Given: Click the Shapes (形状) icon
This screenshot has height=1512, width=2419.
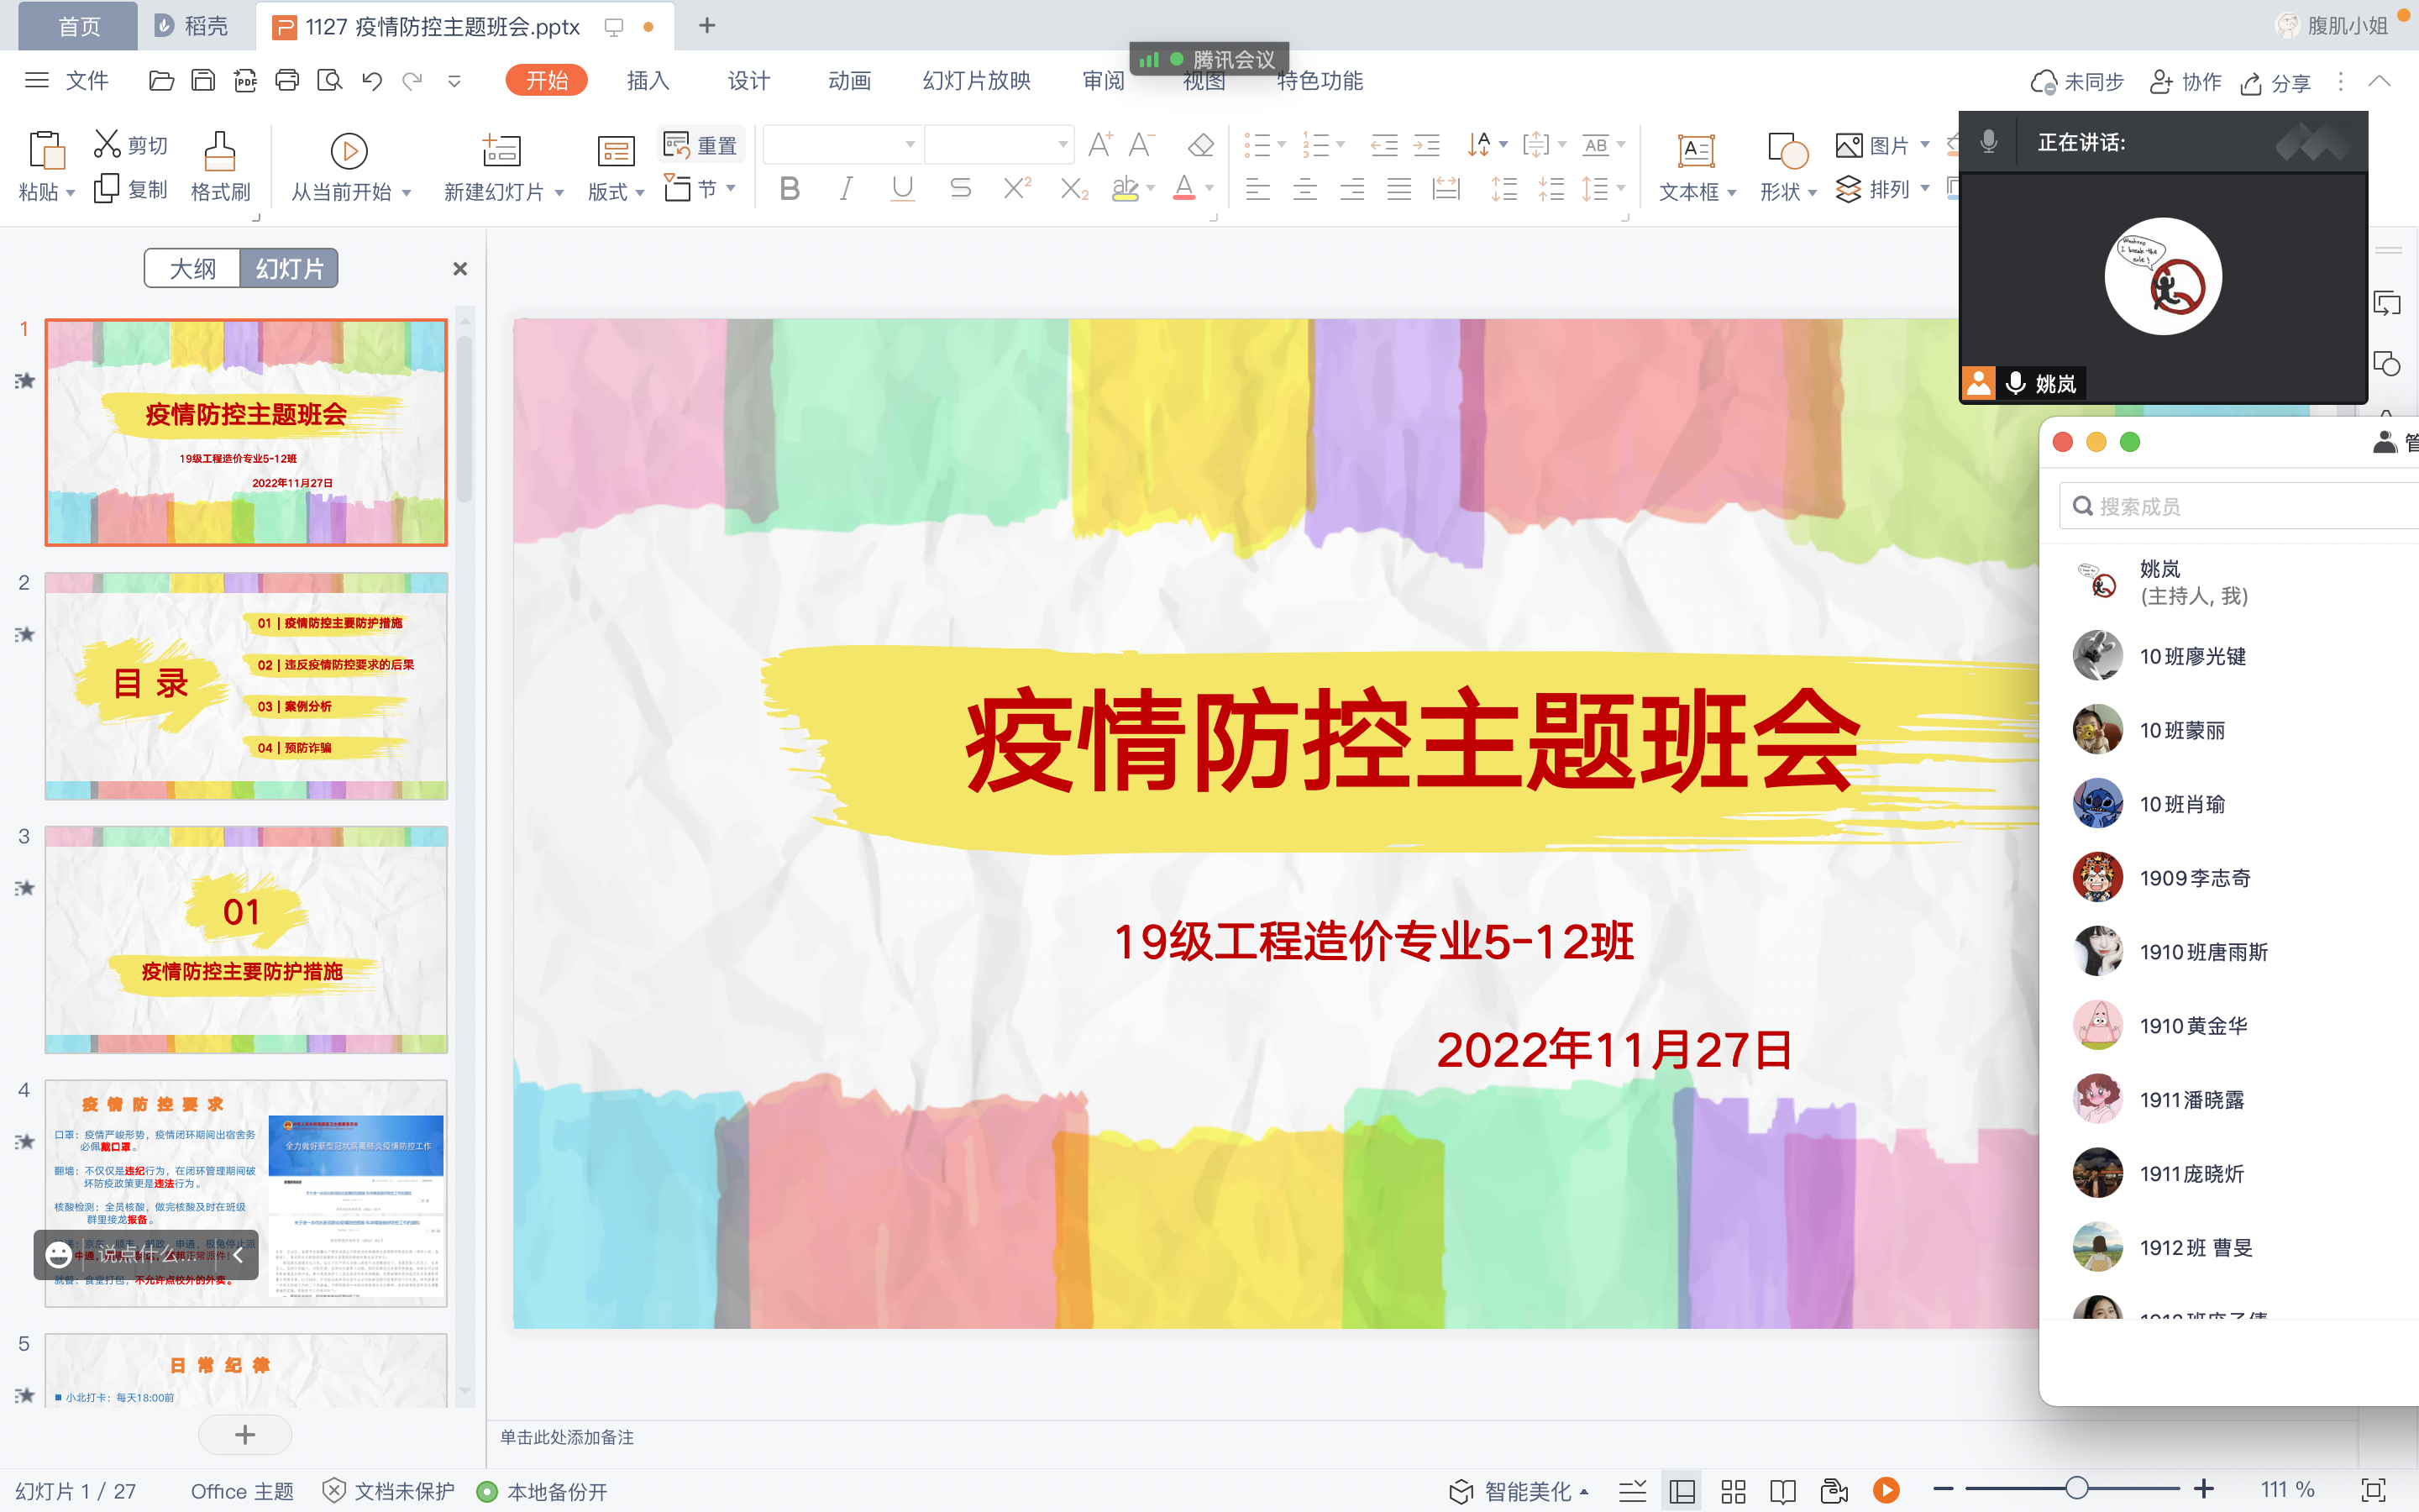Looking at the screenshot, I should tap(1787, 152).
